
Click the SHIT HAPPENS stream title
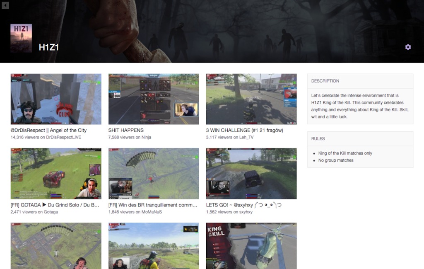(x=126, y=130)
